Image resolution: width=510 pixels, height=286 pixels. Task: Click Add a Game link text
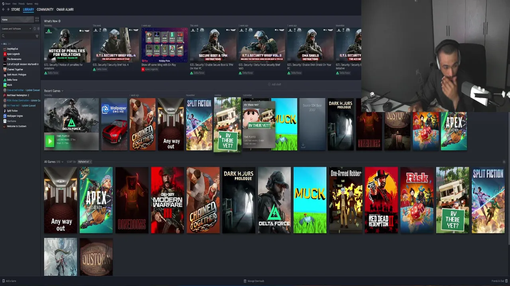pos(11,281)
